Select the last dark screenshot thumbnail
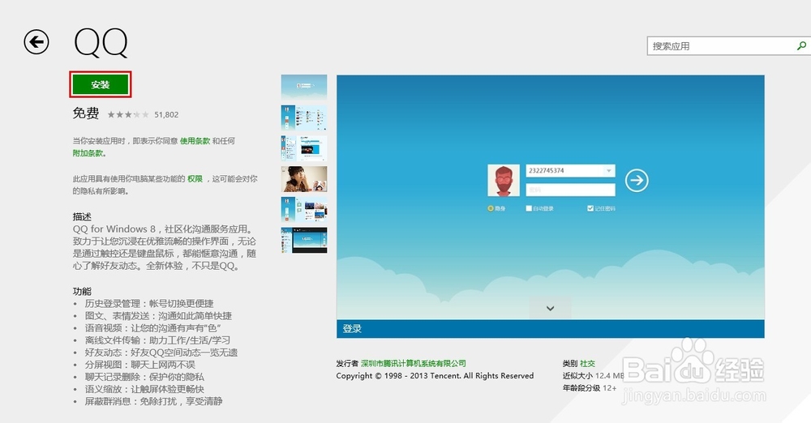The width and height of the screenshot is (811, 423). coord(304,240)
